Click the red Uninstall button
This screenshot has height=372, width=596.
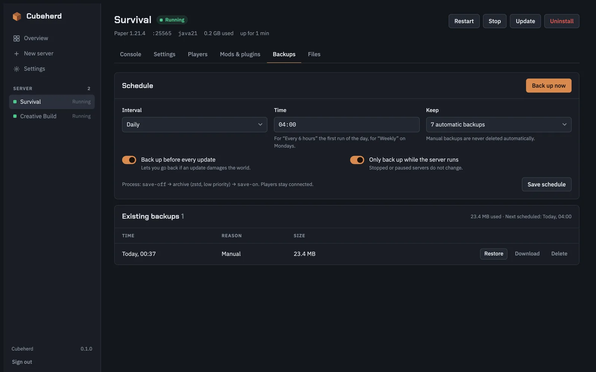pyautogui.click(x=562, y=21)
